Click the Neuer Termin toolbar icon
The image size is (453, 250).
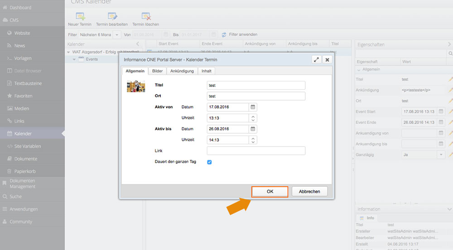[79, 17]
